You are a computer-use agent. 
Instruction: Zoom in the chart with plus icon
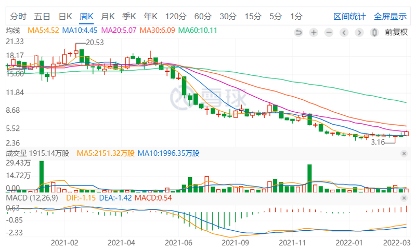click(314, 32)
